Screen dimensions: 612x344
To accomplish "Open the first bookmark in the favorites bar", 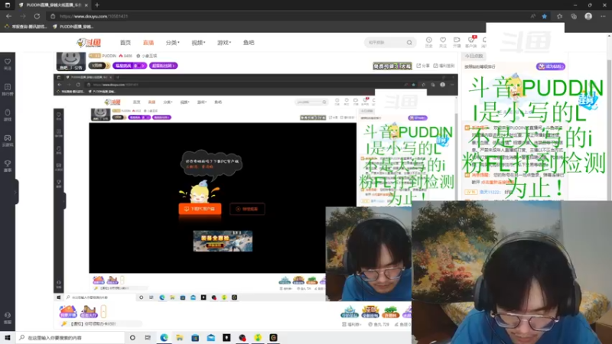I will tap(25, 27).
